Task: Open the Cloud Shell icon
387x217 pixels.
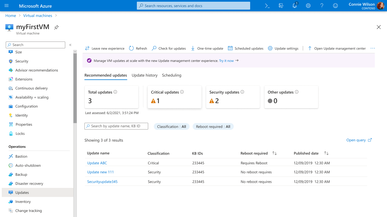Action: 267,6
